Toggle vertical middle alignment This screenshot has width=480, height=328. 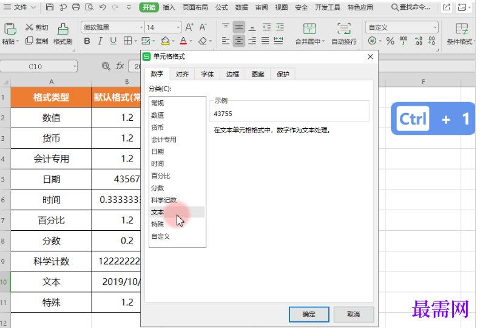[238, 27]
